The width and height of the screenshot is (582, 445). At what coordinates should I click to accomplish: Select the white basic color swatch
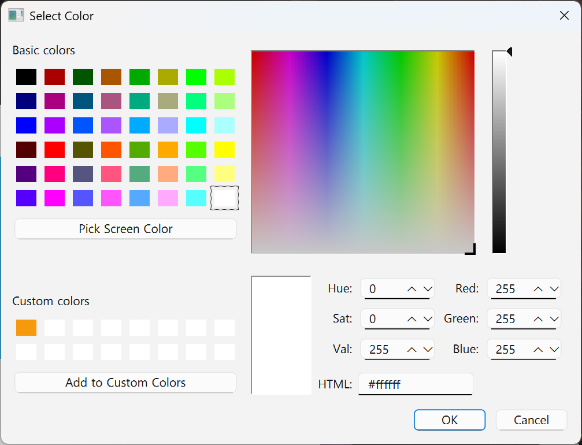(x=224, y=198)
